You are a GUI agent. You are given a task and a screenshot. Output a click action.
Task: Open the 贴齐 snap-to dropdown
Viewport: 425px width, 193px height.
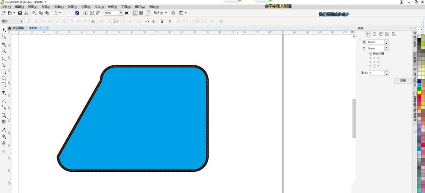point(160,13)
